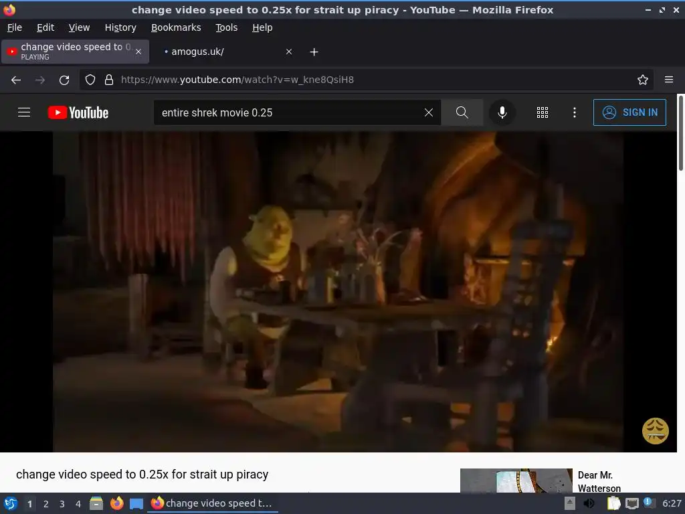The width and height of the screenshot is (685, 514).
Task: Bookmark this page with the star
Action: [642, 80]
